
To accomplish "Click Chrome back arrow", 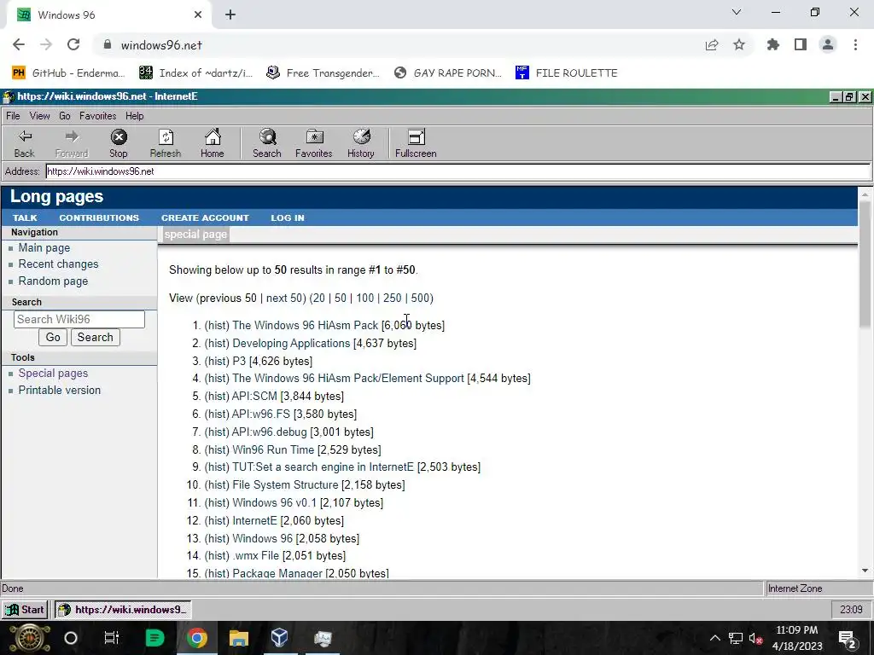I will (x=19, y=45).
